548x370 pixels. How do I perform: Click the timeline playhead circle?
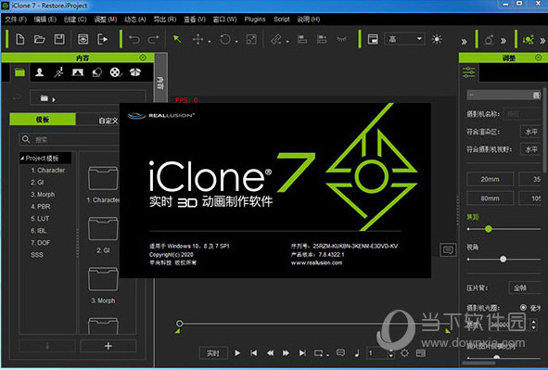179,324
